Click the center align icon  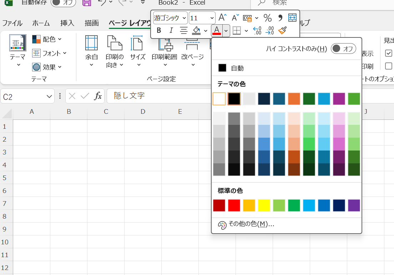pos(183,31)
